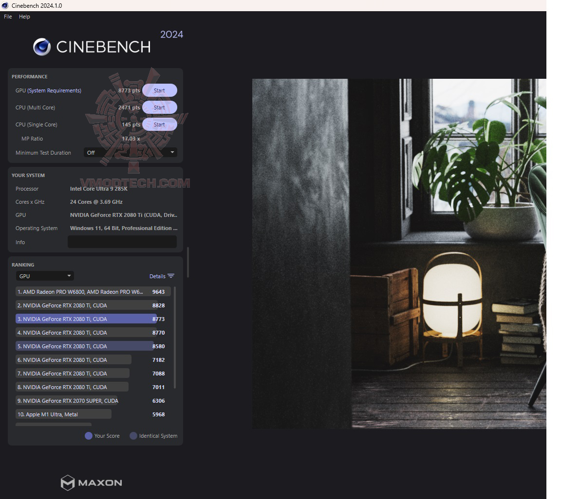This screenshot has height=499, width=561.
Task: Open the ranking GPU category dropdown
Action: (x=45, y=276)
